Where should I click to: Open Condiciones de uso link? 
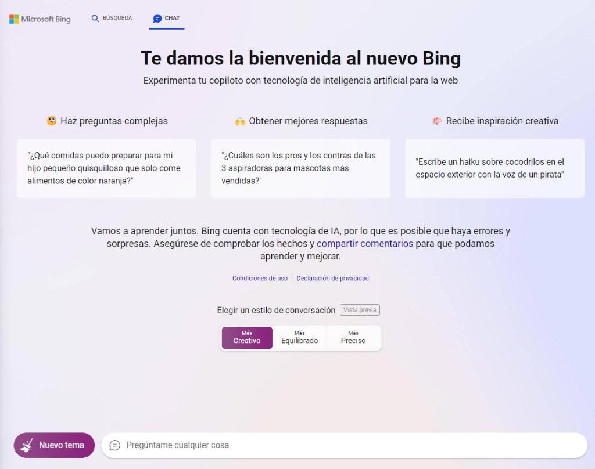260,278
